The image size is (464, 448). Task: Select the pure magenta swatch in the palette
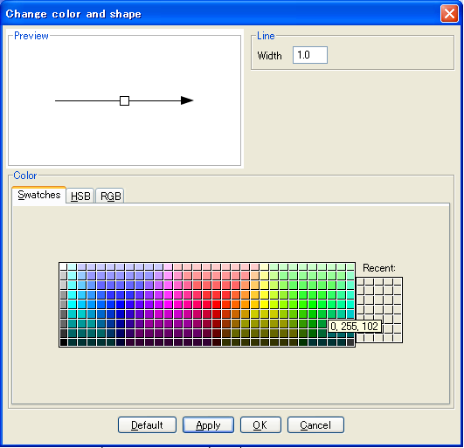[x=169, y=304]
